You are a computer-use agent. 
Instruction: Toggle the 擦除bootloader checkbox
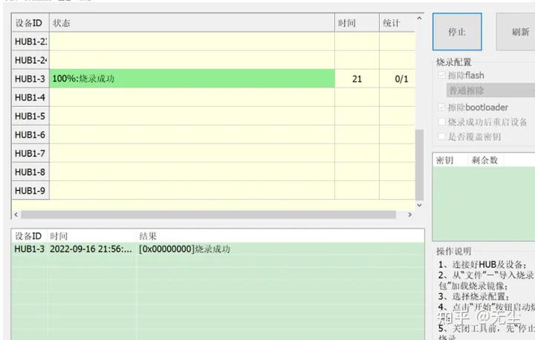point(443,108)
